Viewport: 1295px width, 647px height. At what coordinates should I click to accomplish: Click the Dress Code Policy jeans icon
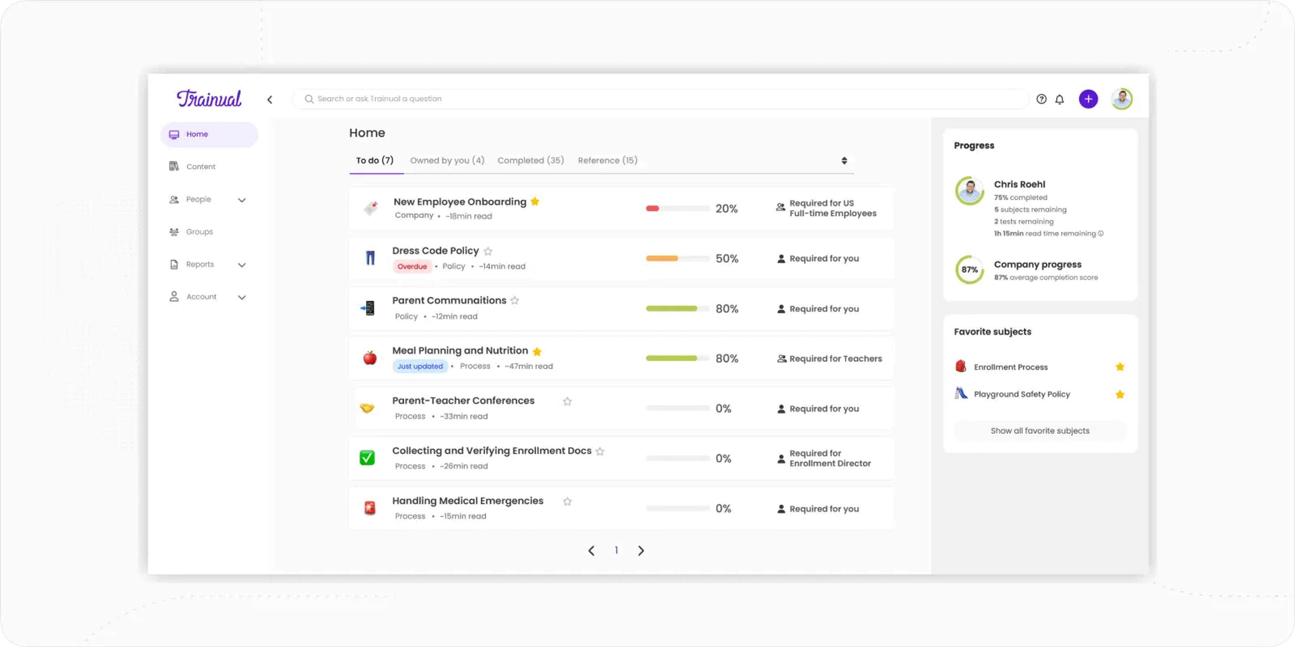(371, 258)
